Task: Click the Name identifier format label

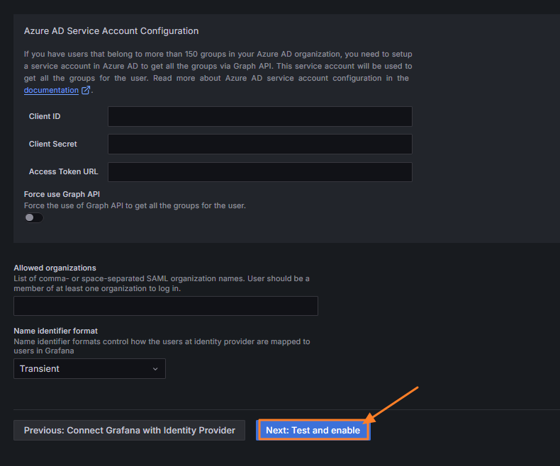Action: click(x=55, y=331)
